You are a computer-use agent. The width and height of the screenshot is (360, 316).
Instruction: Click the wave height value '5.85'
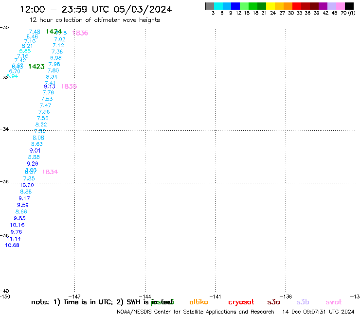25,51
